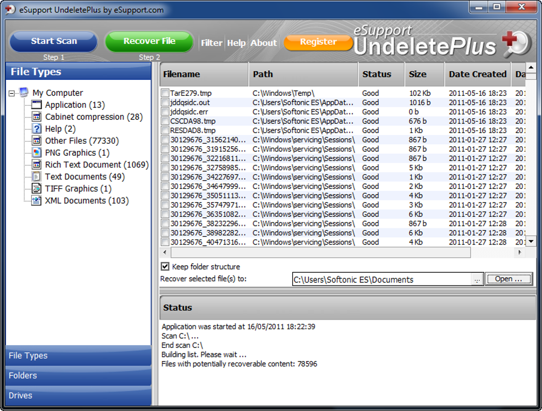Sort by Size column header
This screenshot has height=411, width=542.
[425, 74]
